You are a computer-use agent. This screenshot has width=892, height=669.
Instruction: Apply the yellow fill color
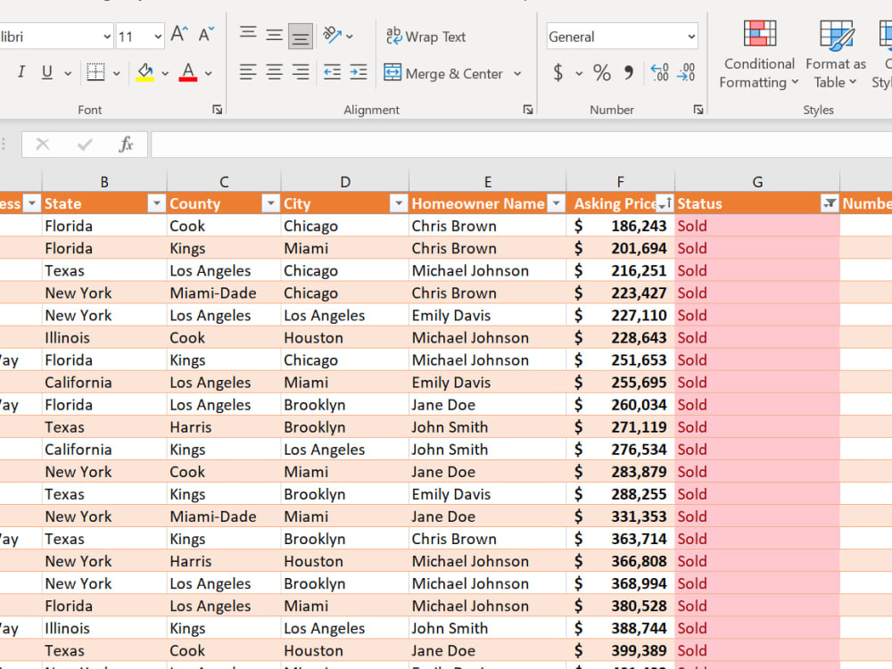[x=145, y=72]
